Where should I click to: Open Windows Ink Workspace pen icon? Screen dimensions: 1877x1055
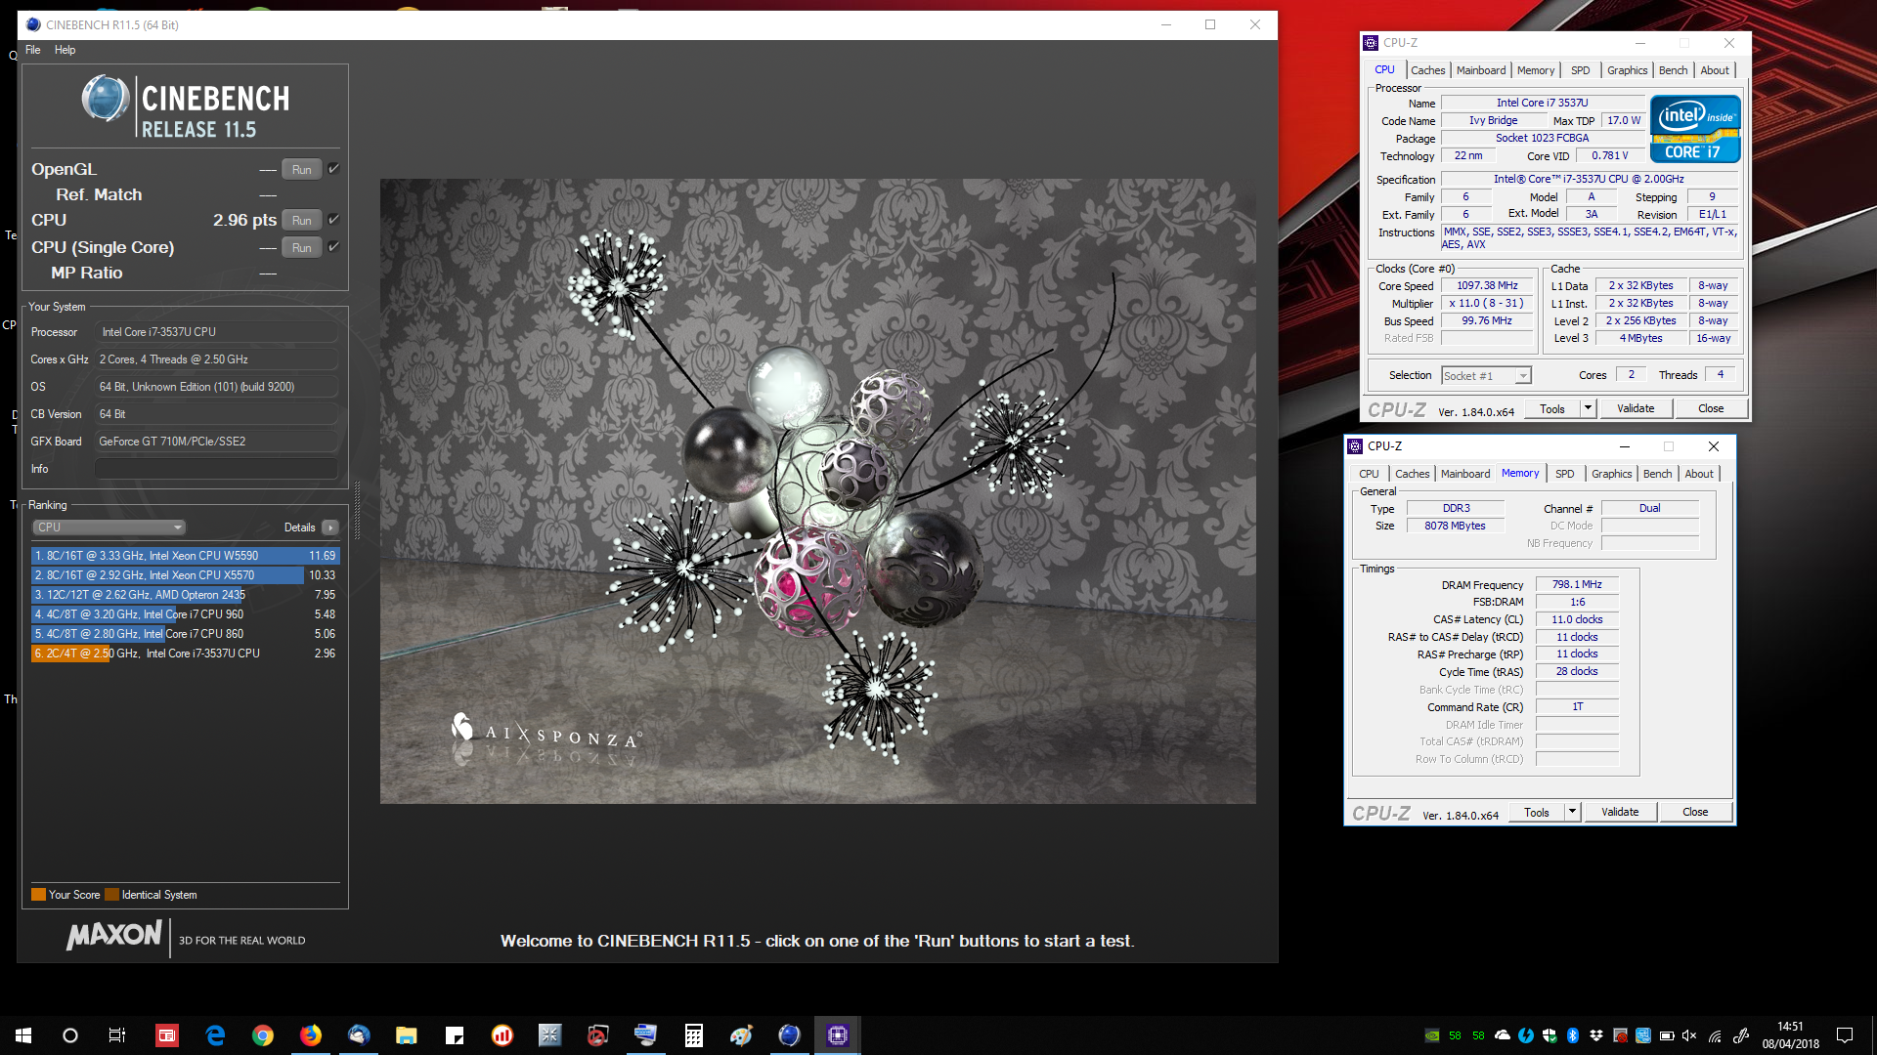click(1741, 1035)
